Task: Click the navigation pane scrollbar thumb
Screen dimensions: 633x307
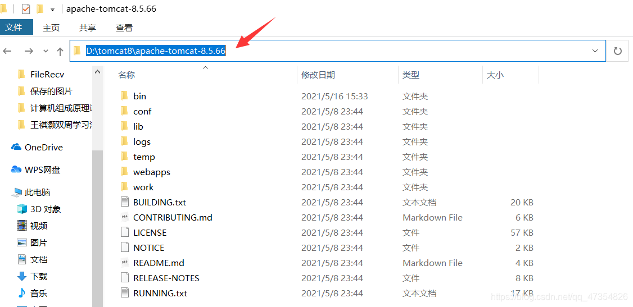Action: point(97,228)
